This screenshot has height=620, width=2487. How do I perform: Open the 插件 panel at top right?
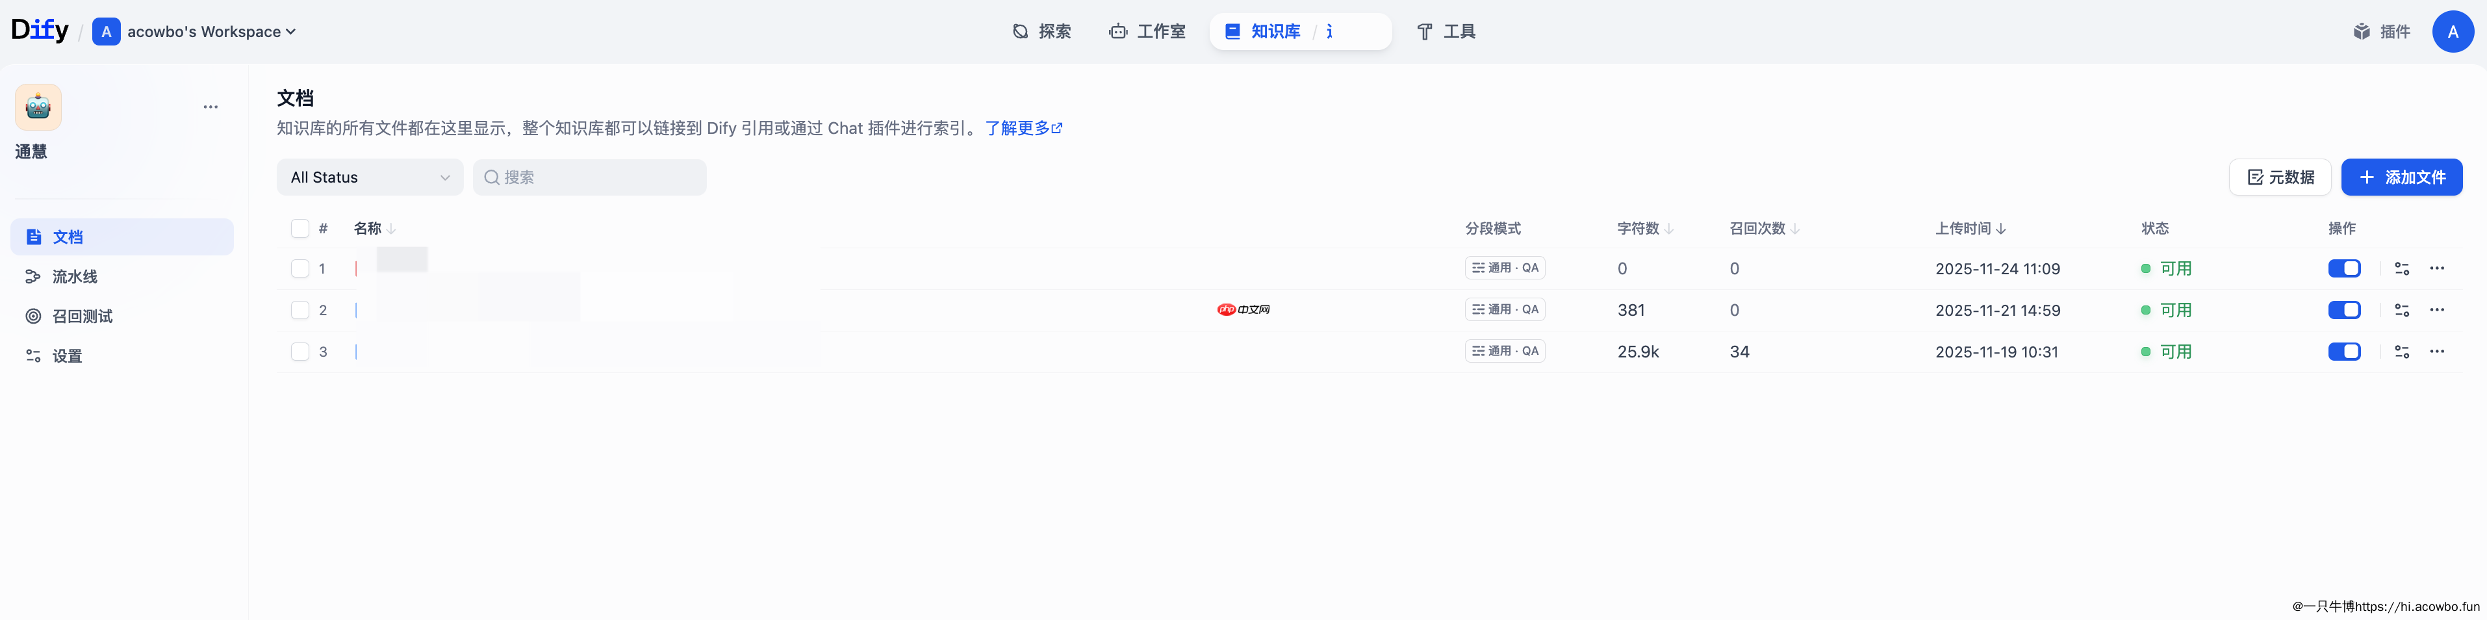[2382, 31]
